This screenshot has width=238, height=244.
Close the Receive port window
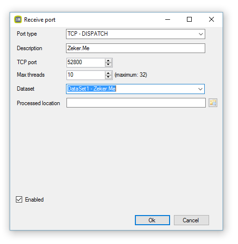(x=212, y=19)
